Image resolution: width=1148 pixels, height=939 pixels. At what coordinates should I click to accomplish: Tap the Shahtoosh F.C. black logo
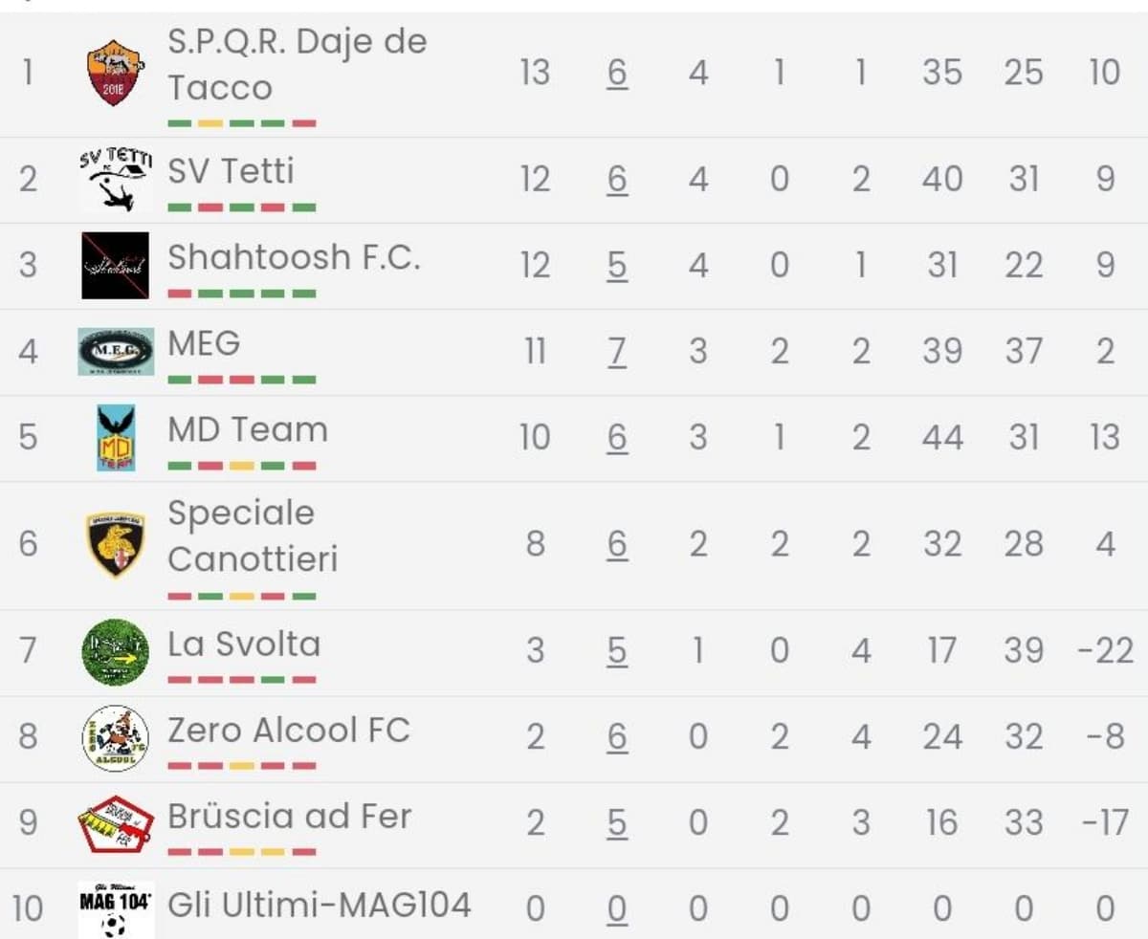(x=115, y=265)
